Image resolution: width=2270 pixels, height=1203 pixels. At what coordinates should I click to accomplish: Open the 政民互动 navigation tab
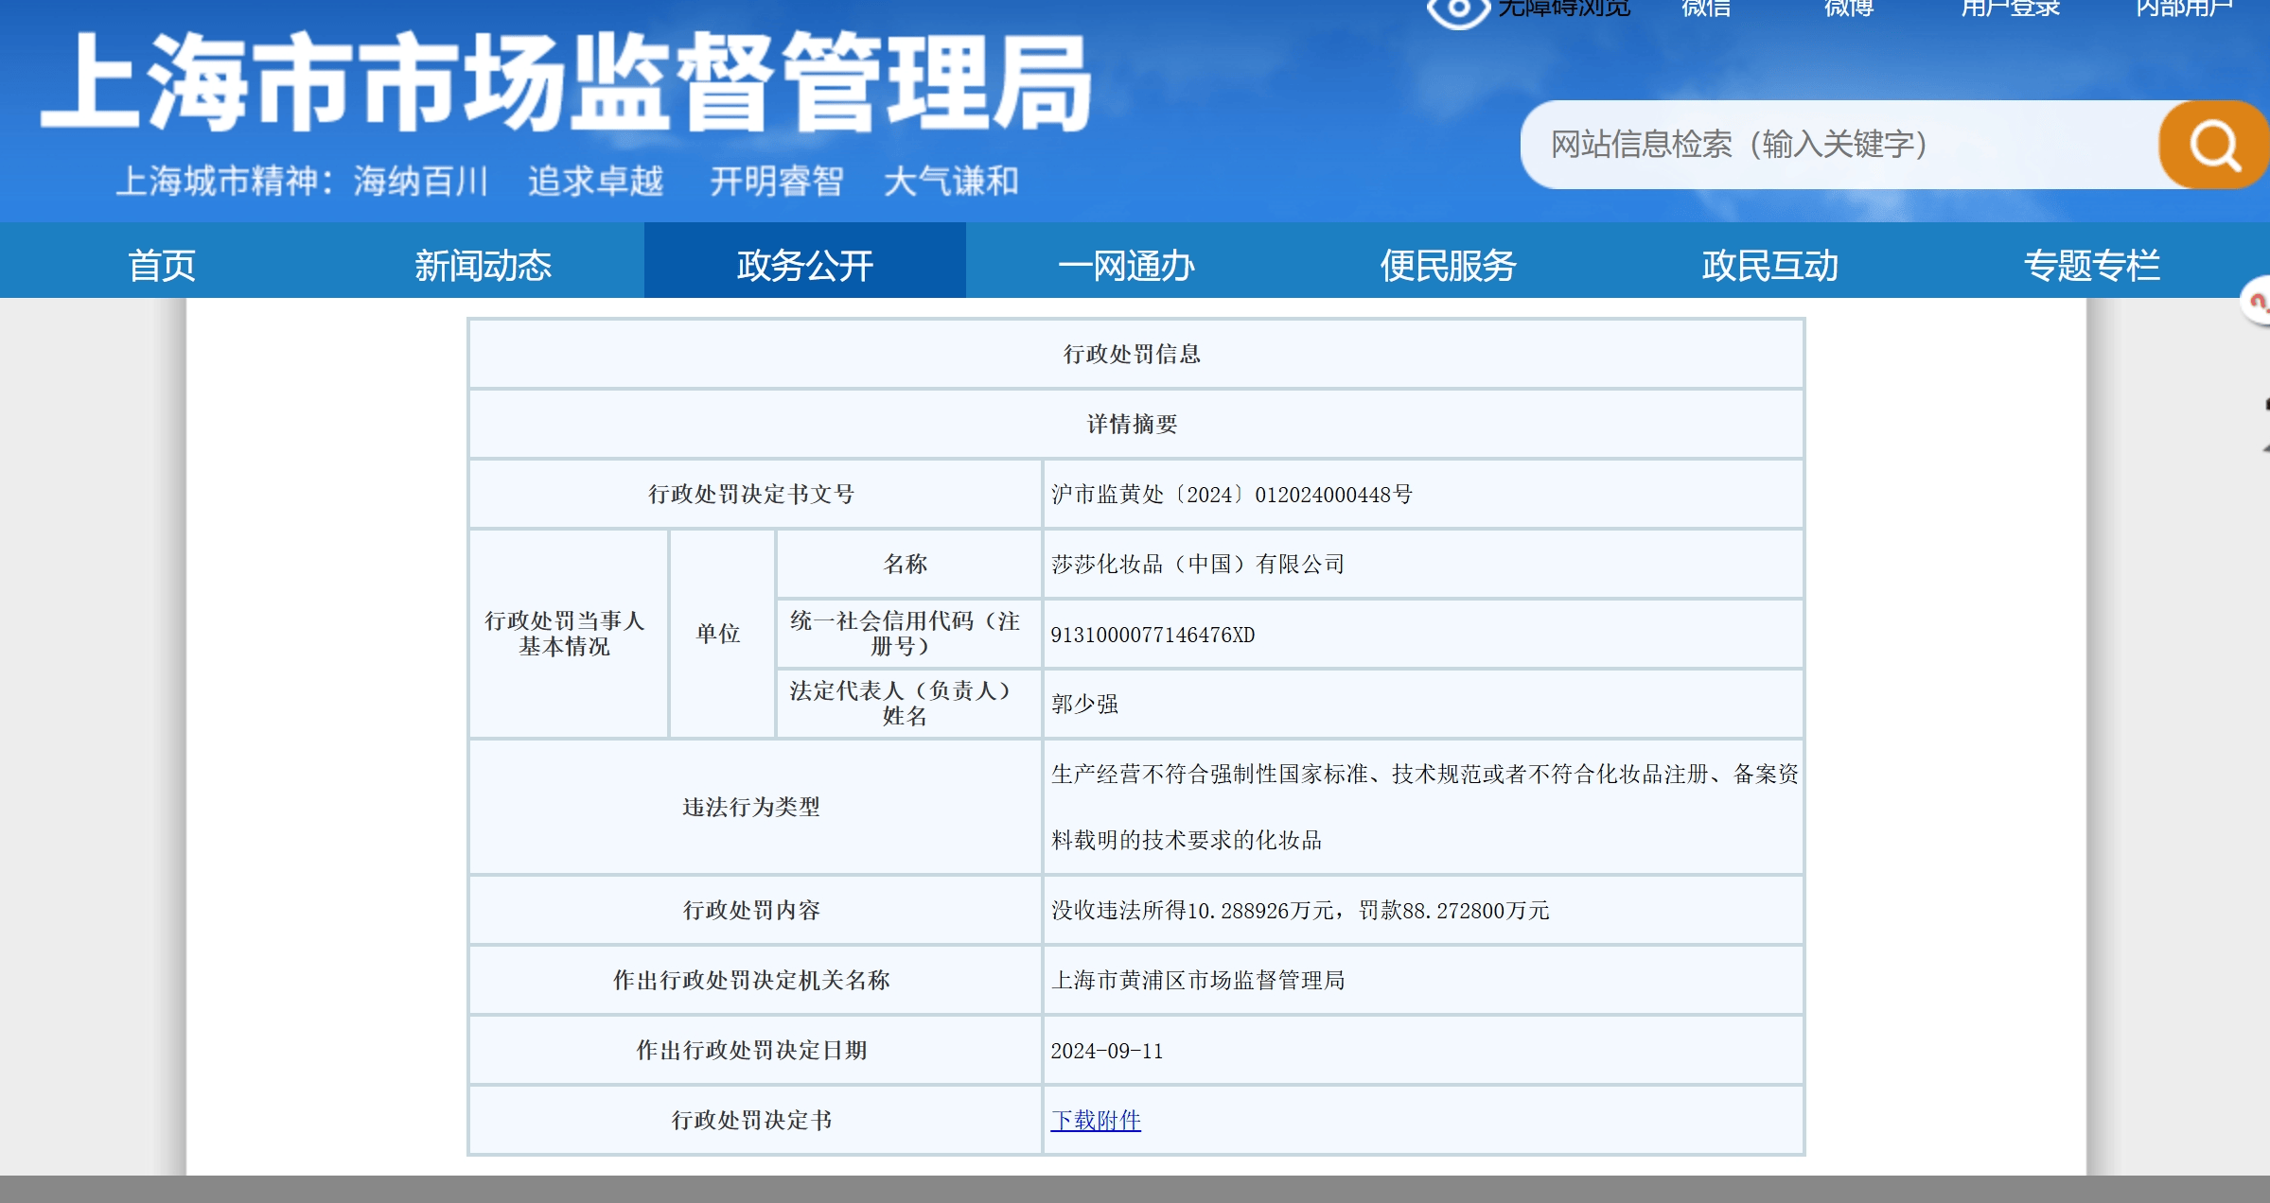coord(1769,265)
